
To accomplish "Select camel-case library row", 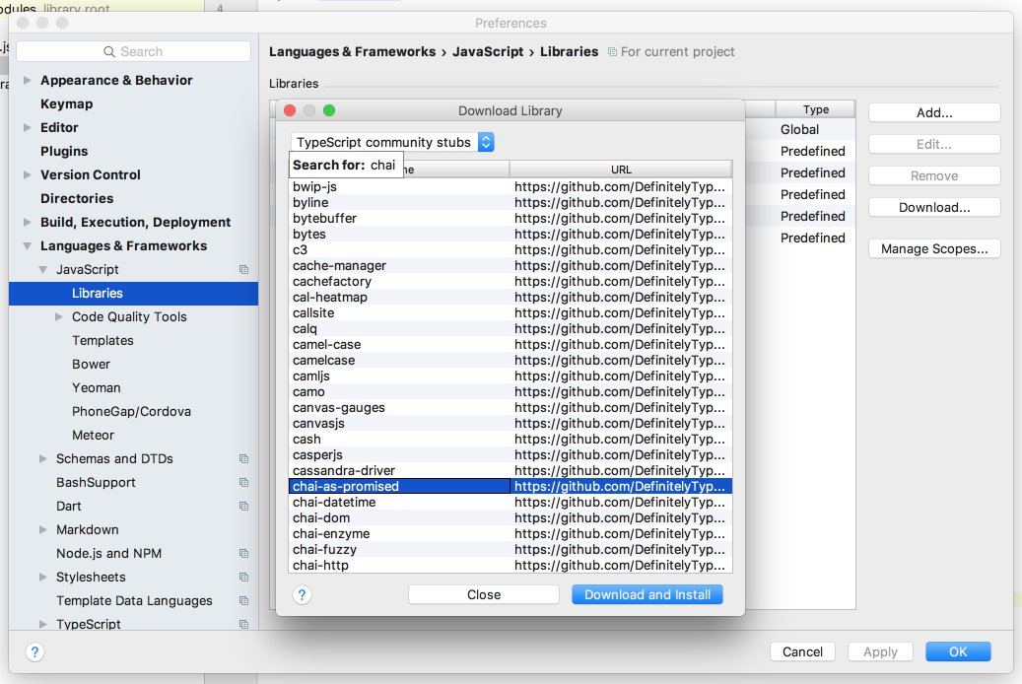I will click(x=511, y=344).
